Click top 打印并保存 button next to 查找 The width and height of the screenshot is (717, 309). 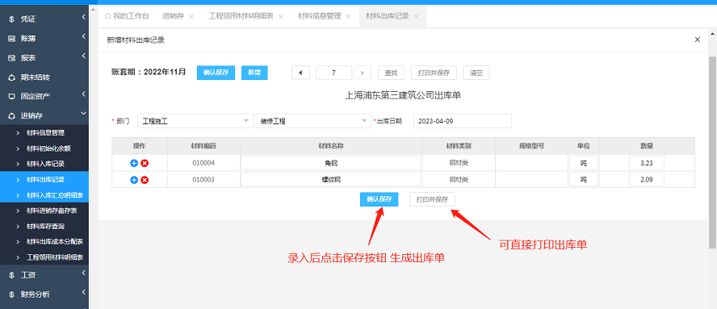click(434, 73)
